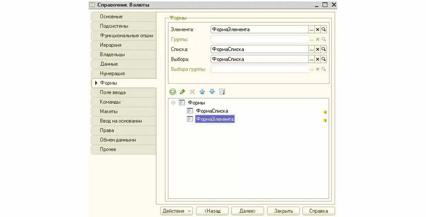Clear the Выбора form field with its X
Screen dimensions: 426x217
pos(318,59)
